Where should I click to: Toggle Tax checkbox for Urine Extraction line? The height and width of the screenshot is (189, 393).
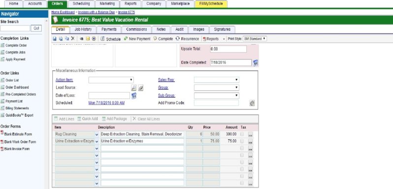(x=242, y=141)
